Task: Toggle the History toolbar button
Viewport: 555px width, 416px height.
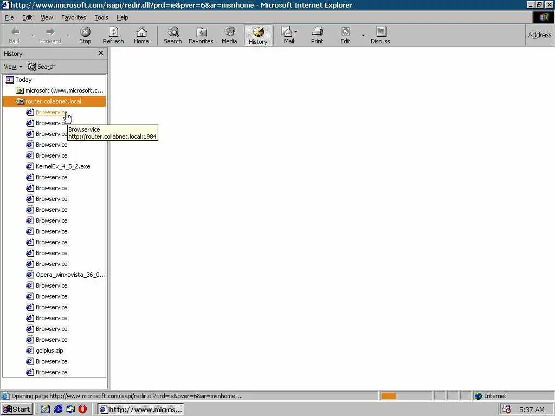Action: pyautogui.click(x=258, y=35)
